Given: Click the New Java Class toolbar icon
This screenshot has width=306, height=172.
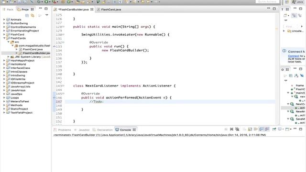Looking at the screenshot, I should [x=69, y=2].
